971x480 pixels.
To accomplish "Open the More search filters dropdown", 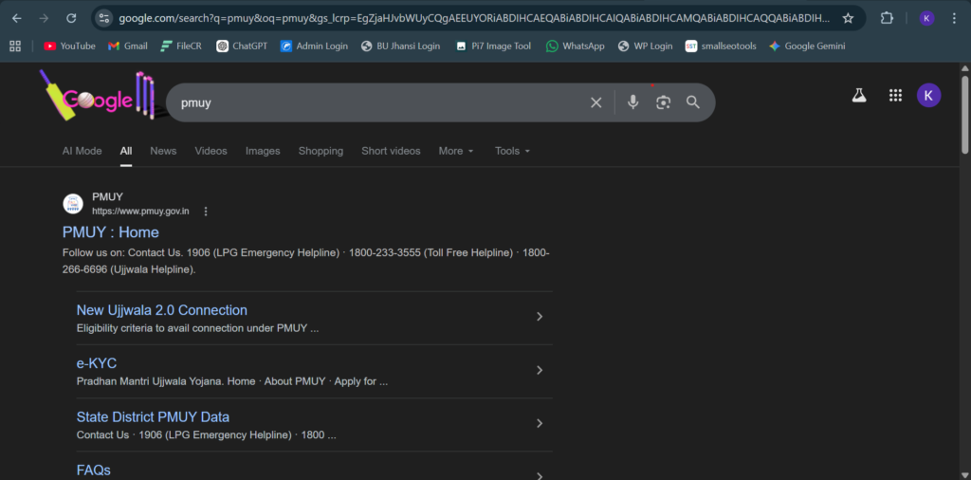I will click(455, 151).
